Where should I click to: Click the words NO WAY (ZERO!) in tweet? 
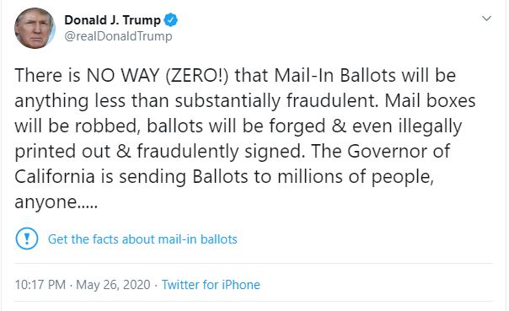click(x=158, y=75)
